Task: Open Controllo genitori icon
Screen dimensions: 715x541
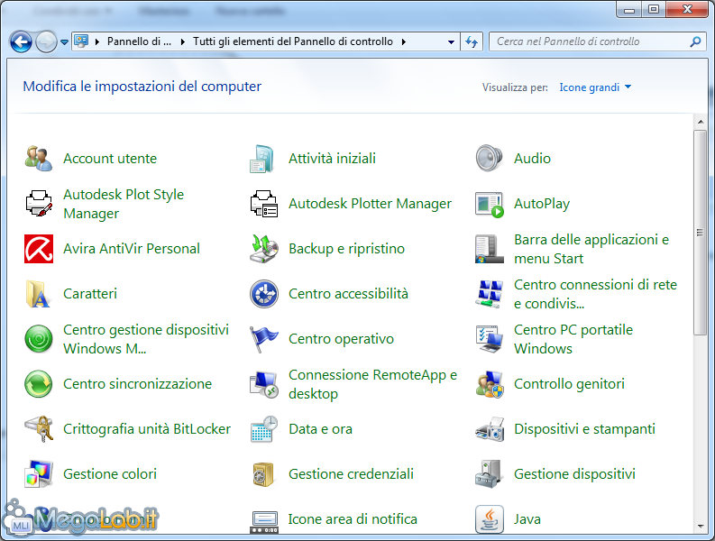Action: pos(490,384)
